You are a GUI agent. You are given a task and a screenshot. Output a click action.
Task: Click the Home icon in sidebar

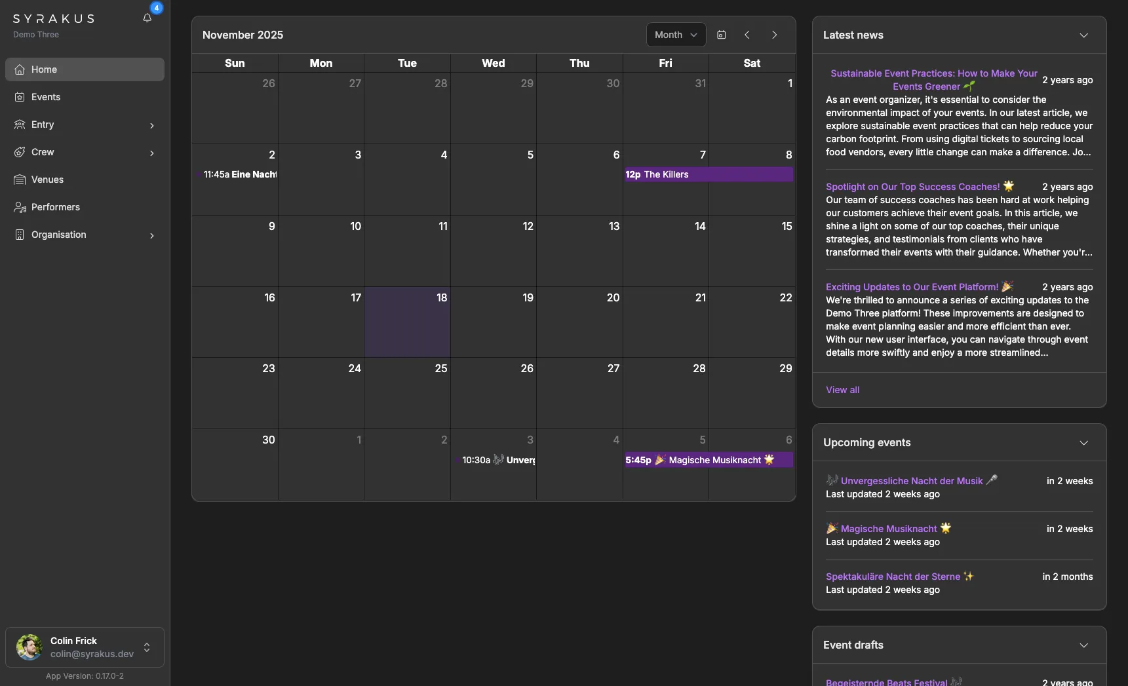(20, 69)
